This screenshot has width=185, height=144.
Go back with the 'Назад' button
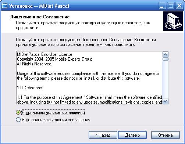pos(103,135)
